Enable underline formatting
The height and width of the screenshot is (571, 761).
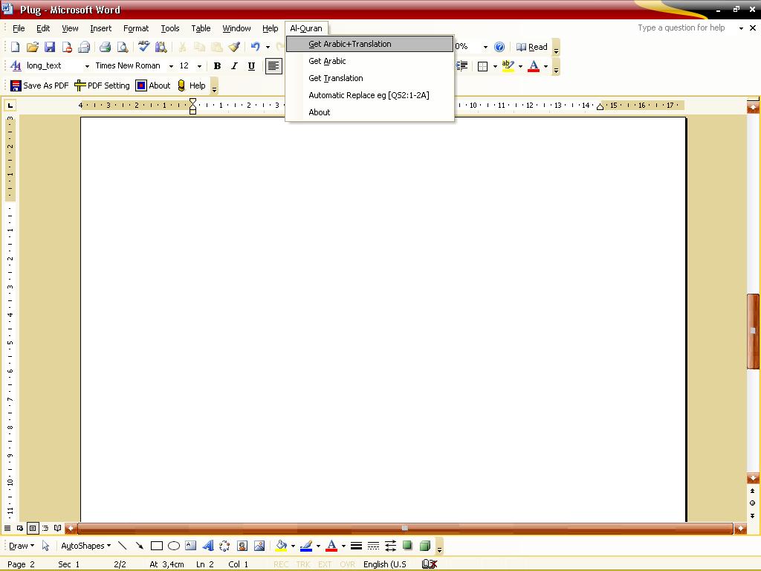click(x=251, y=65)
